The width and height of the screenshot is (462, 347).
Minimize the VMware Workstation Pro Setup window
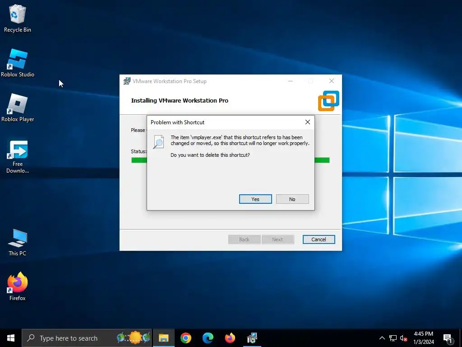291,81
